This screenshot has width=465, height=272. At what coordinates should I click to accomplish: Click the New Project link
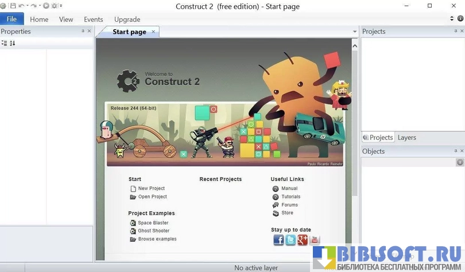151,188
